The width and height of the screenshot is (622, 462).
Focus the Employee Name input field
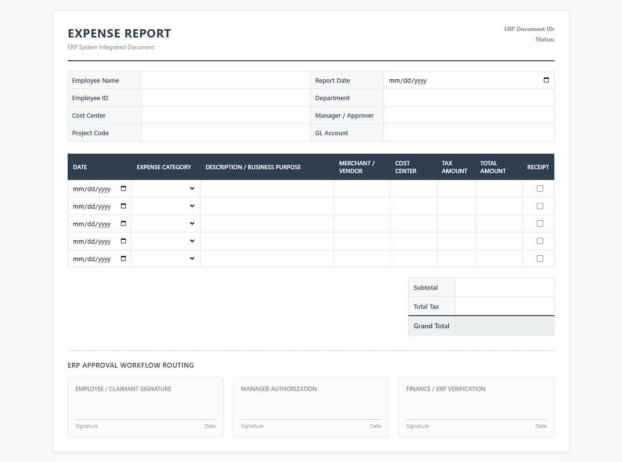pos(226,80)
